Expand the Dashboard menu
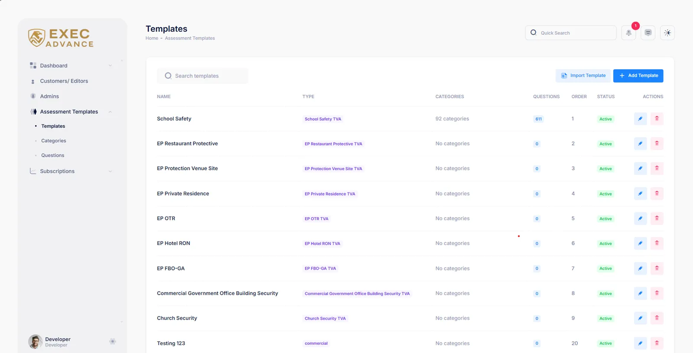The height and width of the screenshot is (353, 693). click(71, 66)
